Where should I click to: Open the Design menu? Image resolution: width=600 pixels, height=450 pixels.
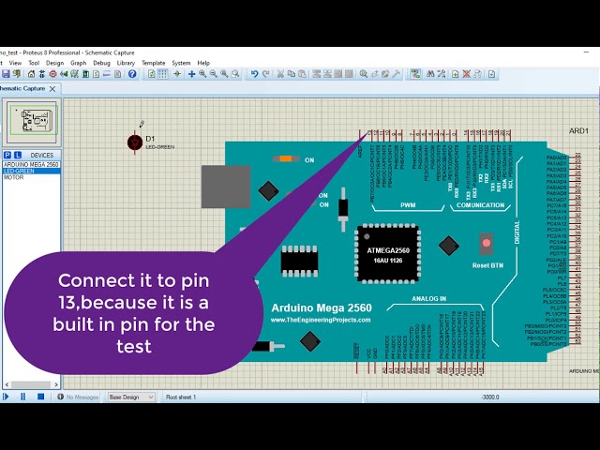coord(54,63)
